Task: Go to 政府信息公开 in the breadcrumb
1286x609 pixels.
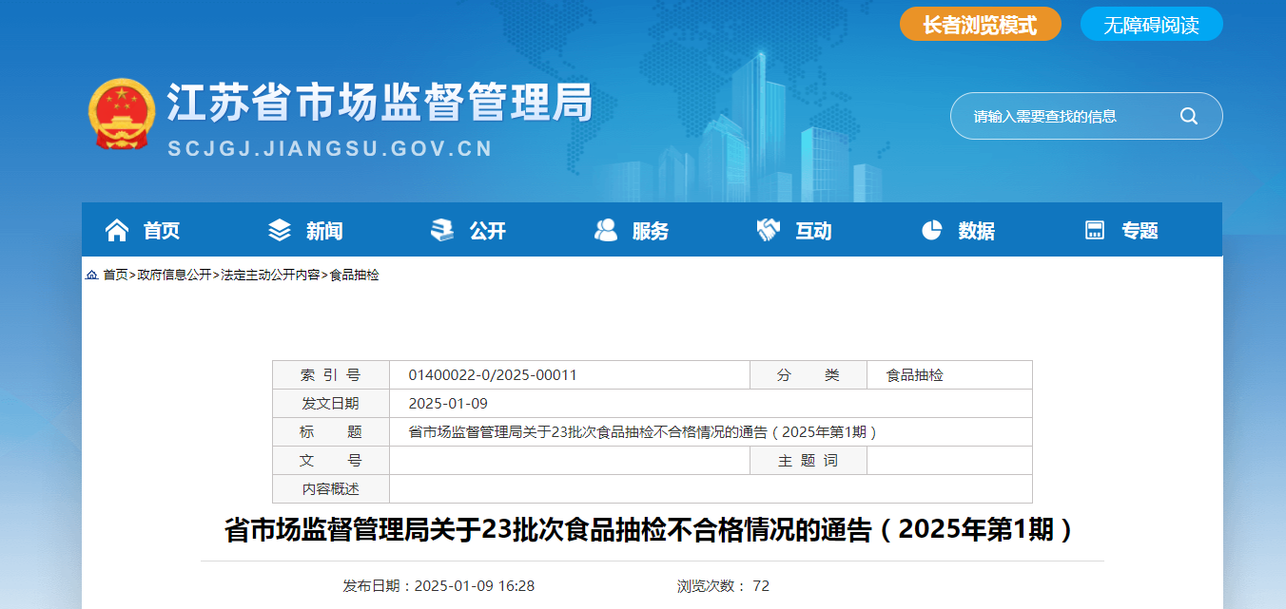Action: tap(174, 275)
